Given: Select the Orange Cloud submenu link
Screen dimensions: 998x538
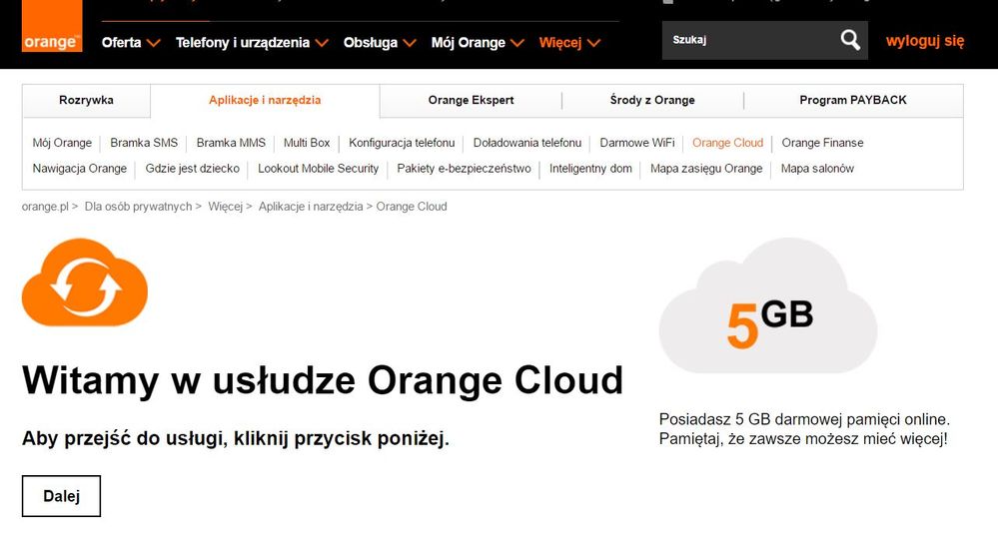Looking at the screenshot, I should coord(727,143).
